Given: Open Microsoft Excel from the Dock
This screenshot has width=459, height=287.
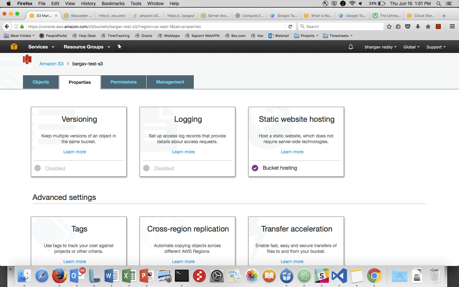Looking at the screenshot, I should tap(129, 276).
